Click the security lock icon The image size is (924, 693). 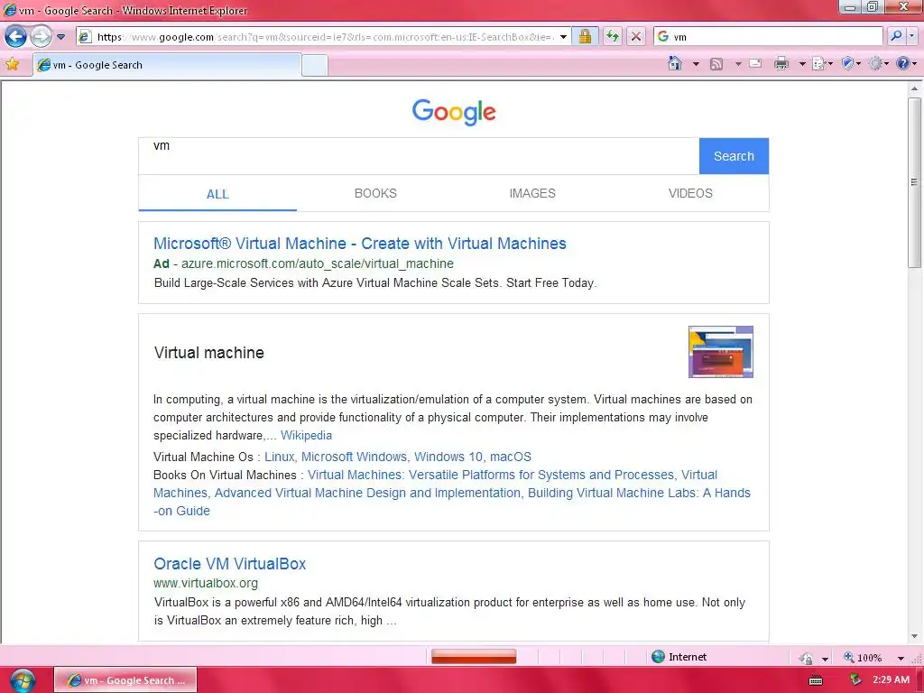tap(585, 36)
